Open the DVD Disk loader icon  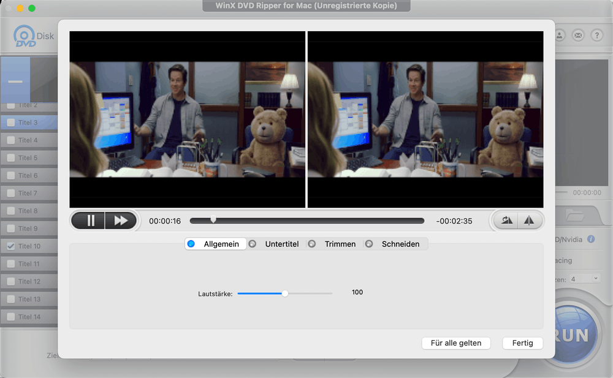[25, 36]
